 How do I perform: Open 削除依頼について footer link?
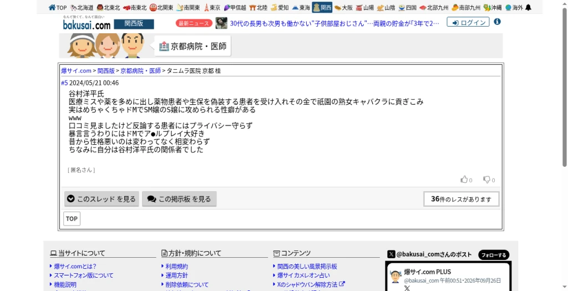click(x=187, y=285)
